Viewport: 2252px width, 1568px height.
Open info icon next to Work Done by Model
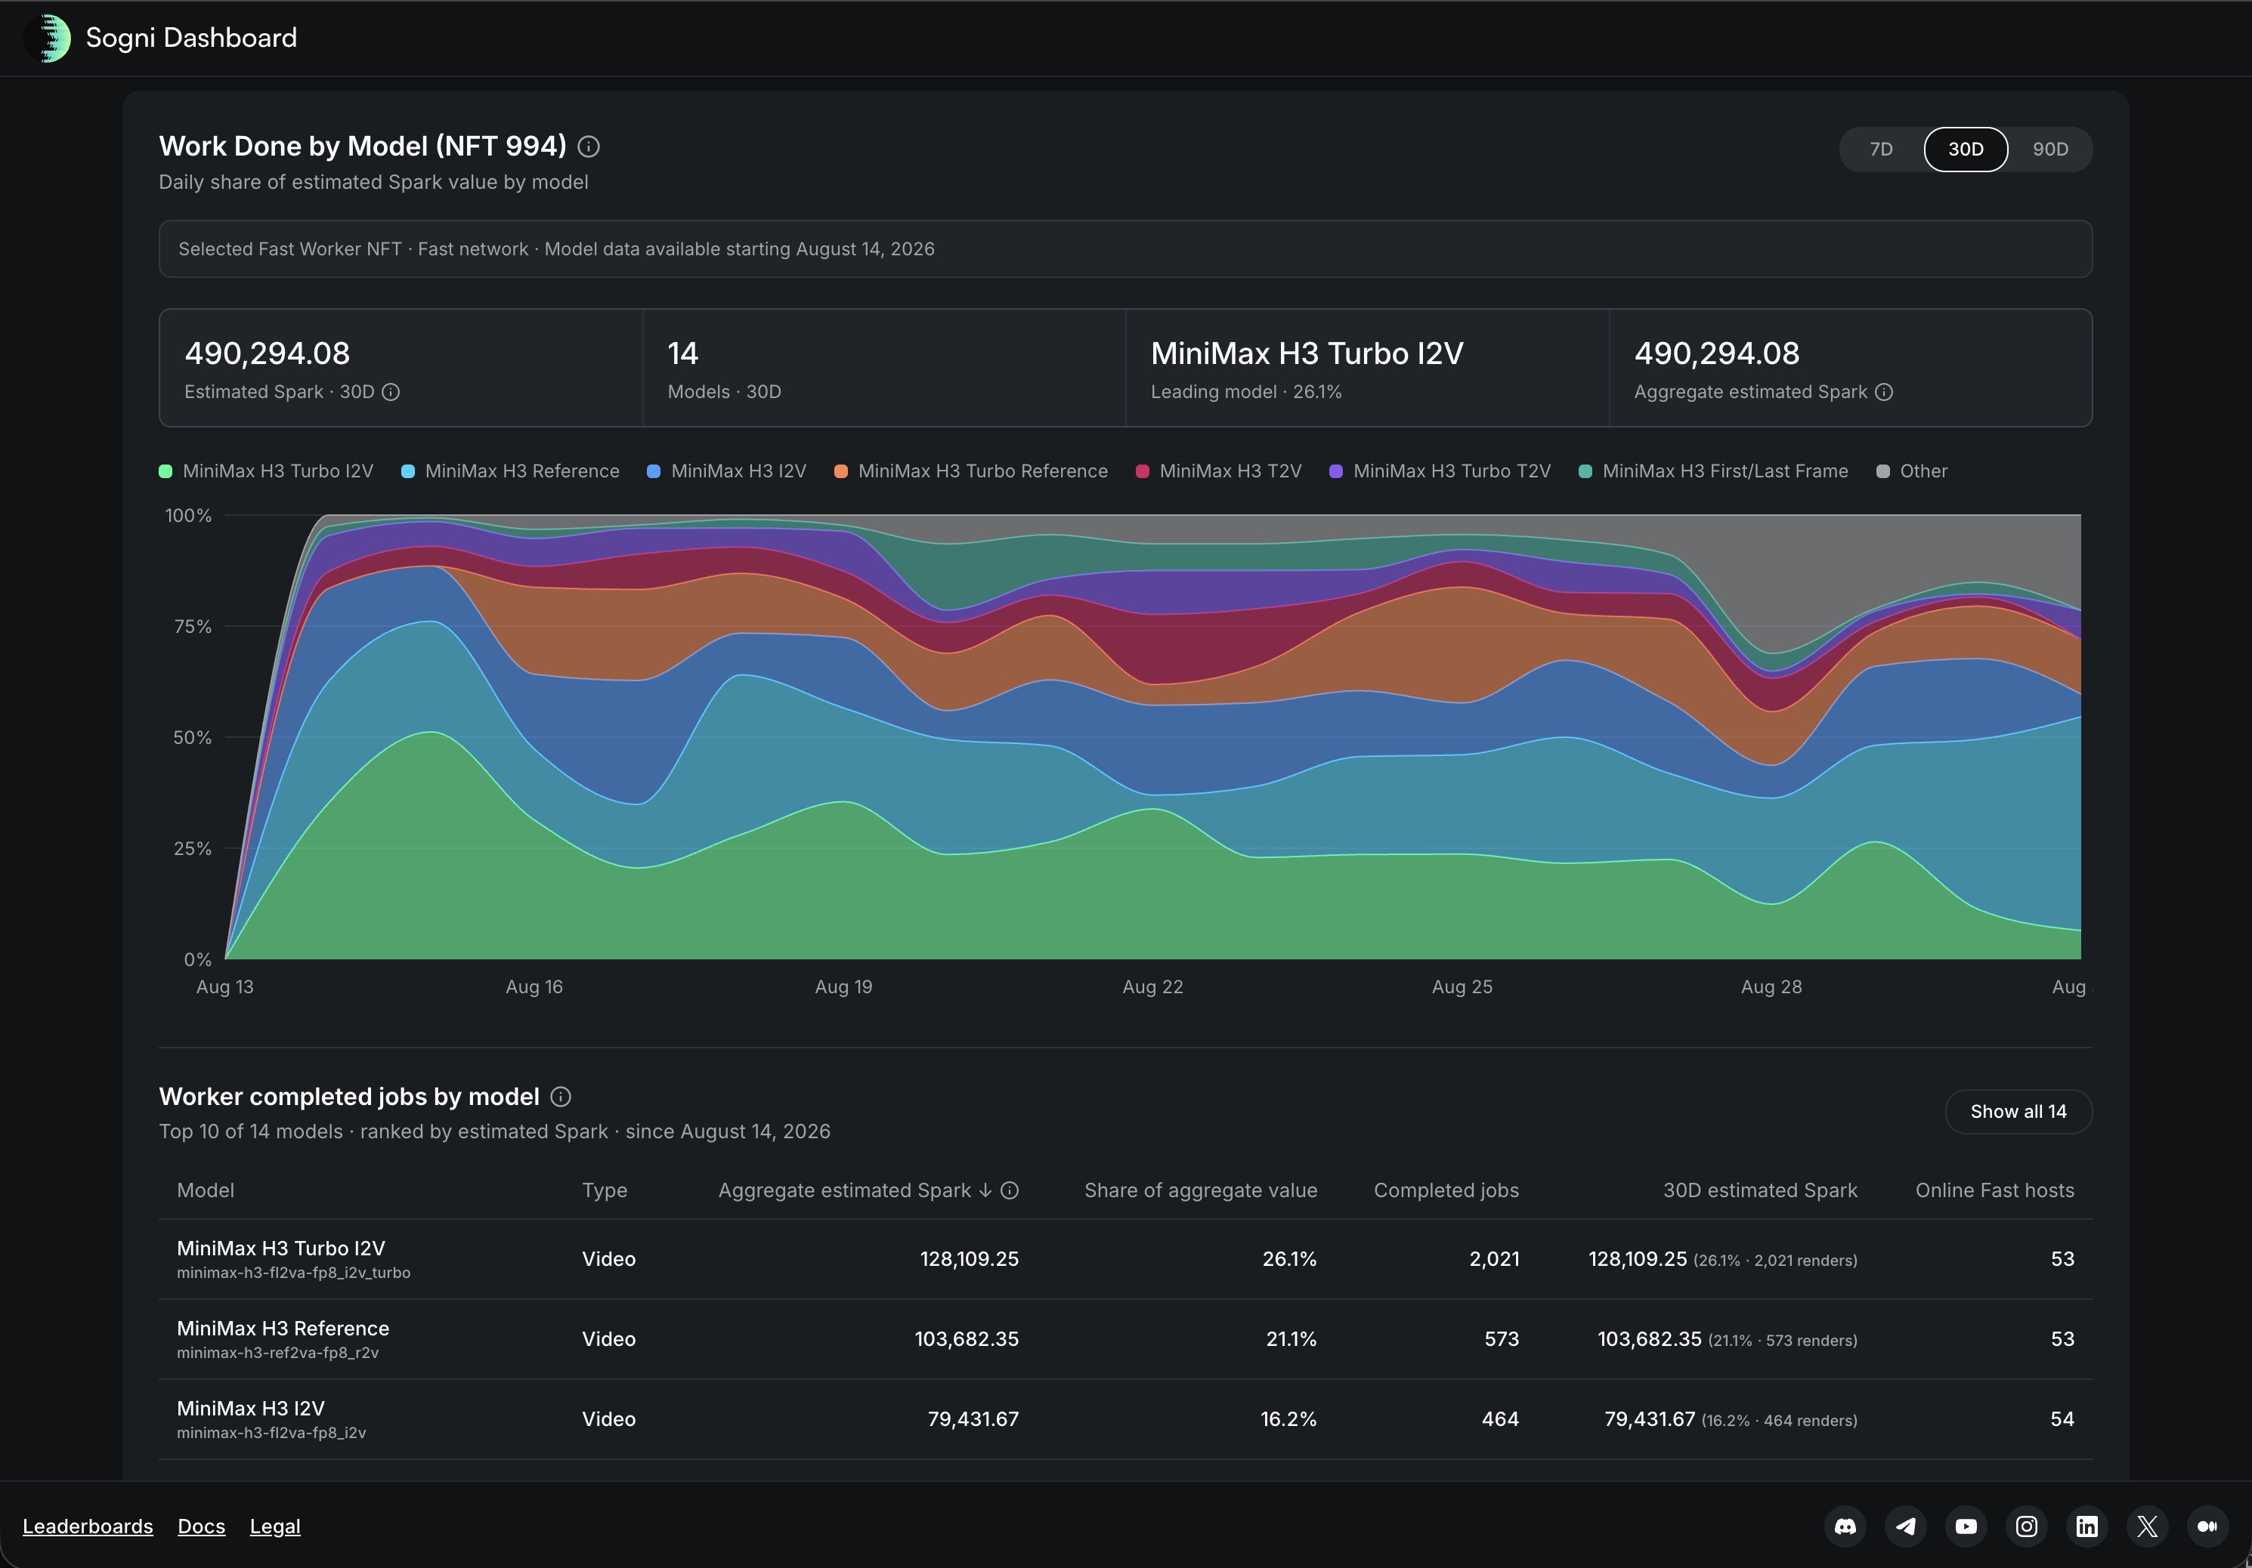click(589, 147)
